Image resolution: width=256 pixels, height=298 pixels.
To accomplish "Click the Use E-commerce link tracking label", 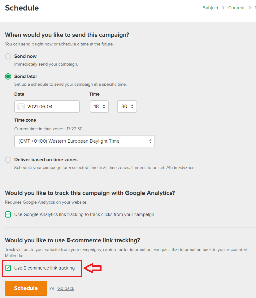I will pyautogui.click(x=45, y=268).
